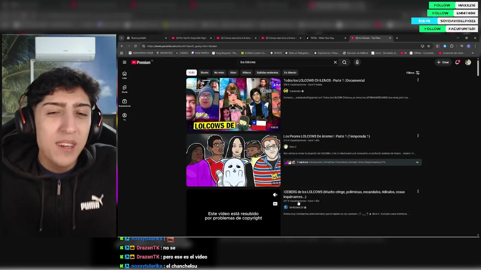
Task: Open the cartoon Los Peores LOLCOWS thumbnail
Action: pyautogui.click(x=233, y=160)
